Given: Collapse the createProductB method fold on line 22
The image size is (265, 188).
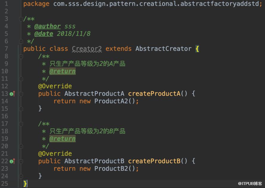Looking at the screenshot, I should coord(21,161).
